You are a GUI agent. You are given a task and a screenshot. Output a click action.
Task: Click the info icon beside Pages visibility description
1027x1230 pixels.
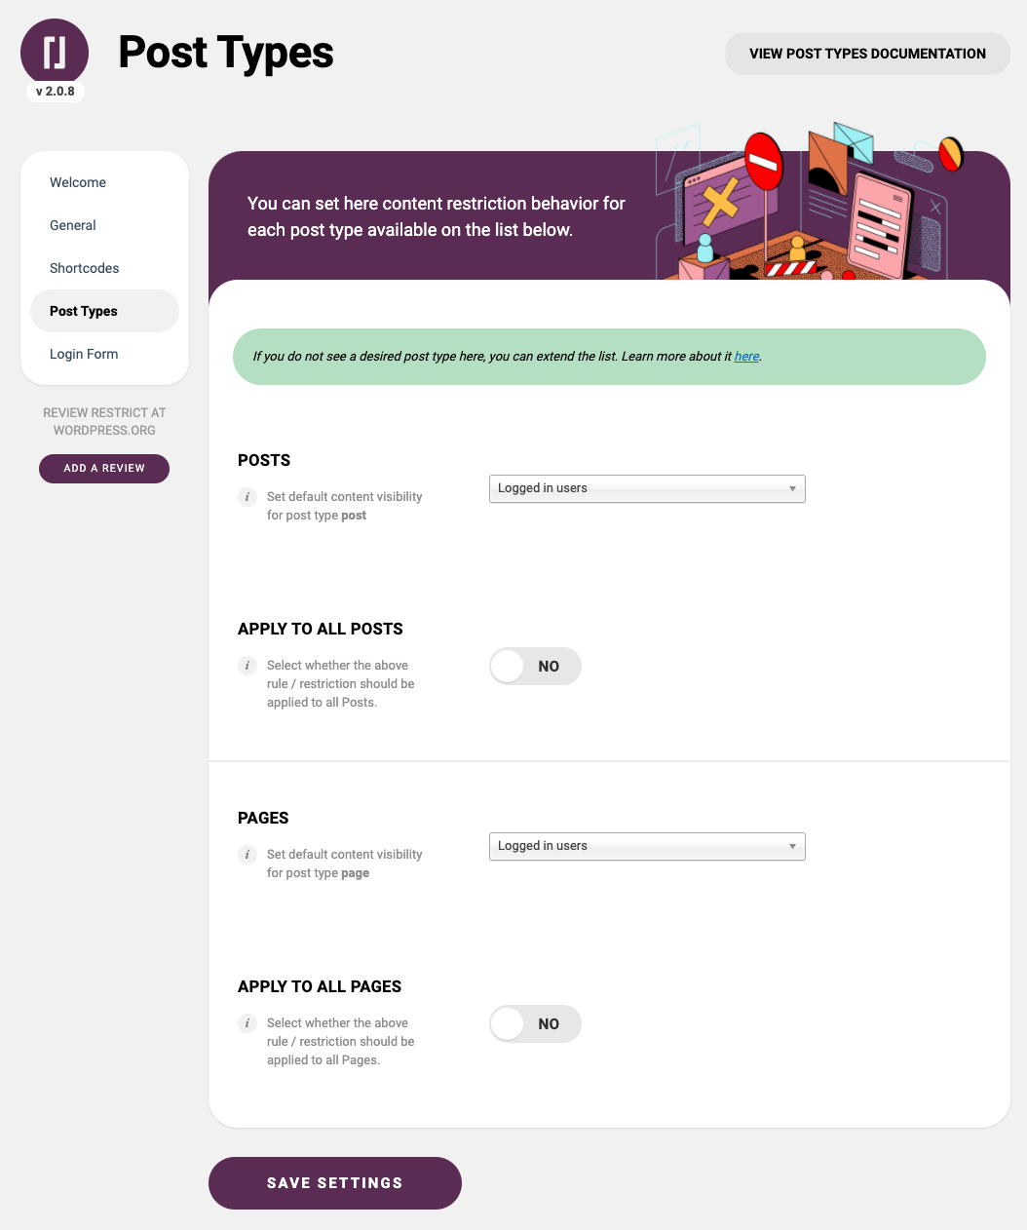(247, 855)
